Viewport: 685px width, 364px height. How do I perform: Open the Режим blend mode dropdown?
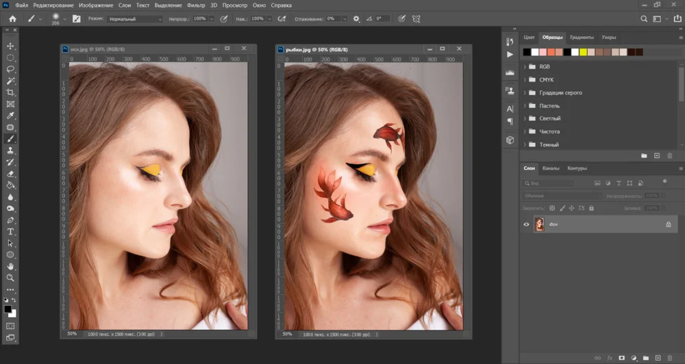[135, 19]
